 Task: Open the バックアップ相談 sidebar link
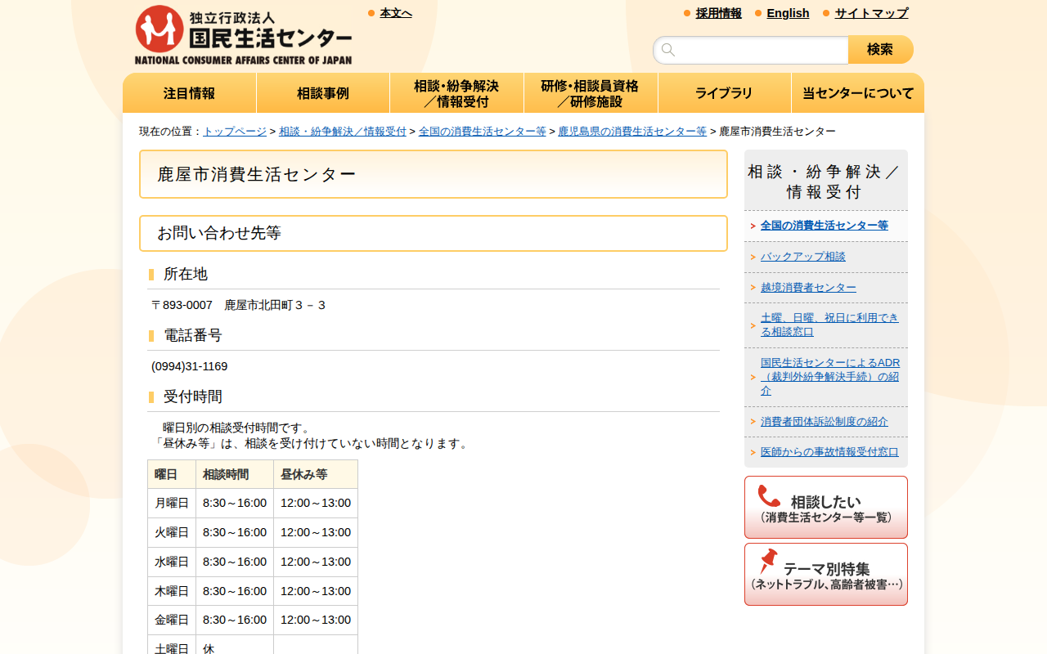[x=803, y=256]
